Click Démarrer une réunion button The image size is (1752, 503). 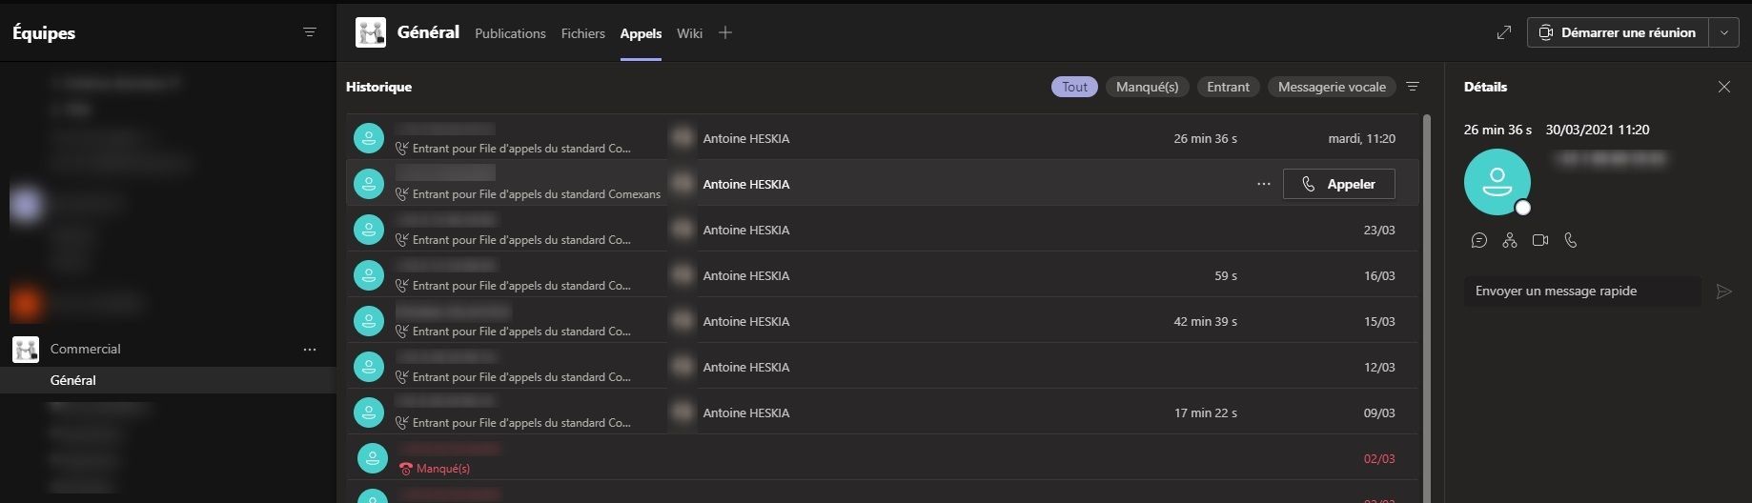pos(1619,32)
